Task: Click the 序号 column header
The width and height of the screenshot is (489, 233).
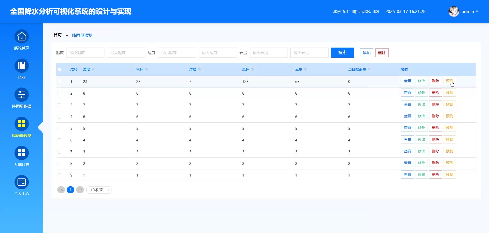Action: point(74,69)
